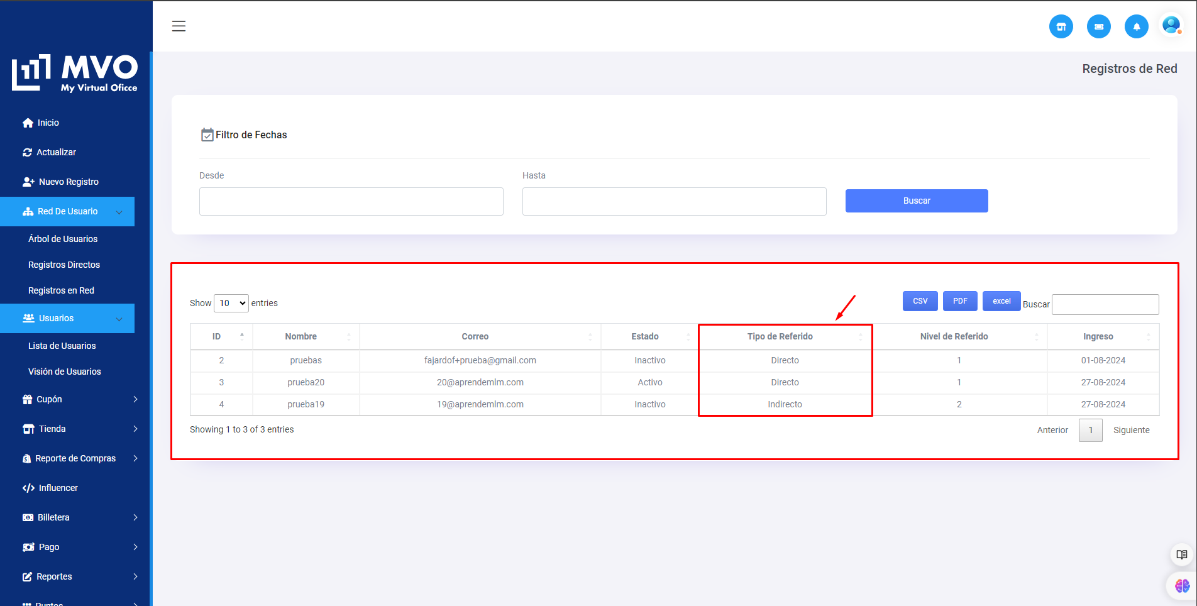Download table as CSV
The image size is (1197, 606).
click(x=920, y=301)
